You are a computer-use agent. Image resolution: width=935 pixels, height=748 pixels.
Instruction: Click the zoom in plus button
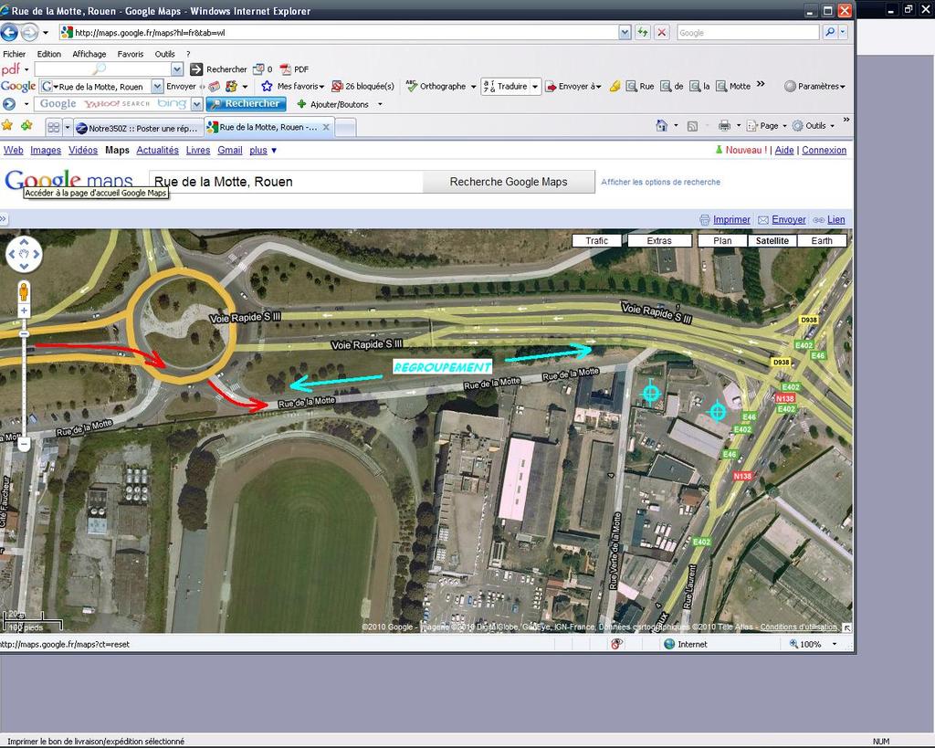tap(24, 311)
